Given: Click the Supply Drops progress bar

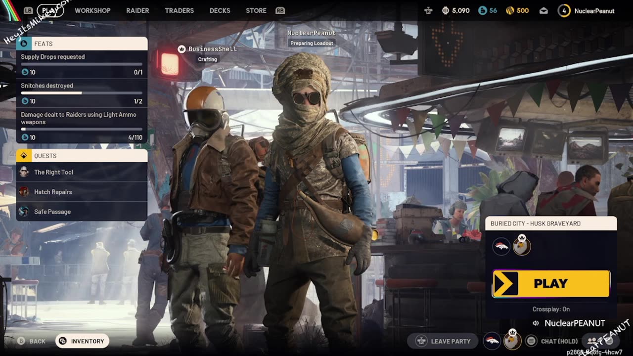Looking at the screenshot, I should (82, 64).
